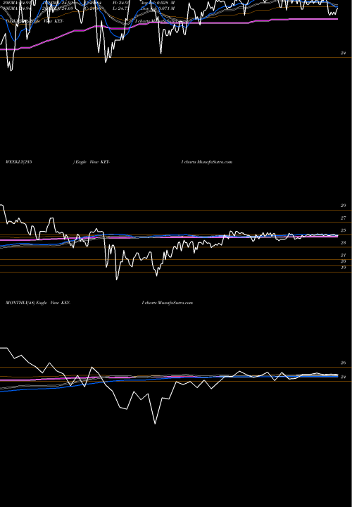This screenshot has width=352, height=507.
Task: Click the 'L: 24.7' low value
Action: [122, 8]
